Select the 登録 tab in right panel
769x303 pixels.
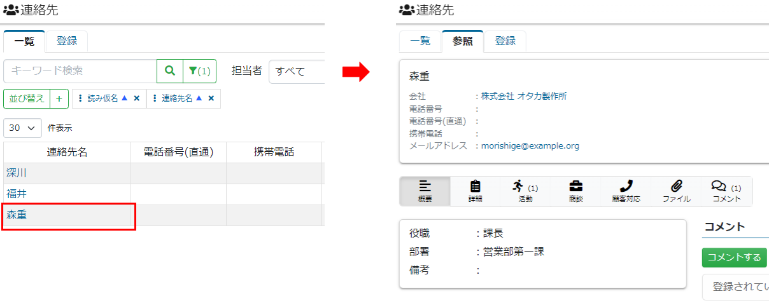(505, 41)
